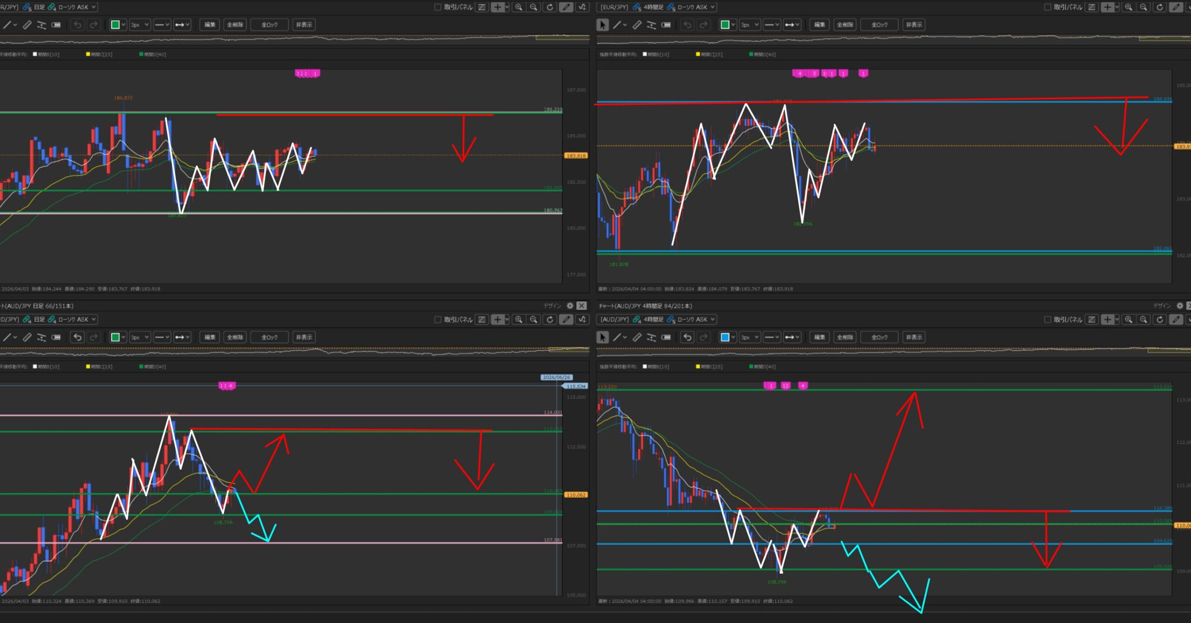Click the 4時間足 timeframe label on the EUR/JPY chart header
1191x623 pixels.
(653, 7)
